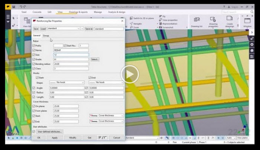Image resolution: width=260 pixels, height=150 pixels.
Task: Open User-defined attributes...
Action: click(49, 132)
